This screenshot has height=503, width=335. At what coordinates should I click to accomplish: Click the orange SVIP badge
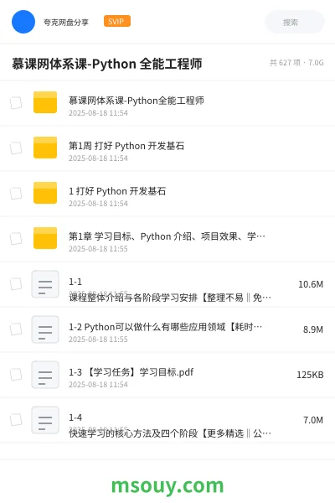[x=117, y=21]
